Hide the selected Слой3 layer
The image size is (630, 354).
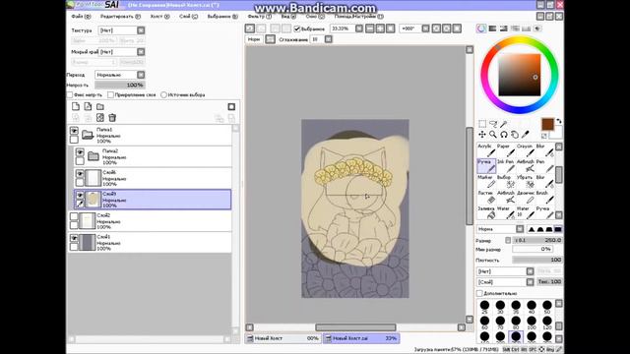[80, 195]
